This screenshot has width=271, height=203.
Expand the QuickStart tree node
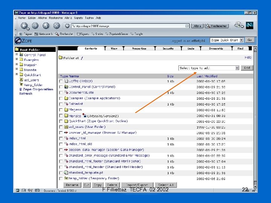point(17,74)
